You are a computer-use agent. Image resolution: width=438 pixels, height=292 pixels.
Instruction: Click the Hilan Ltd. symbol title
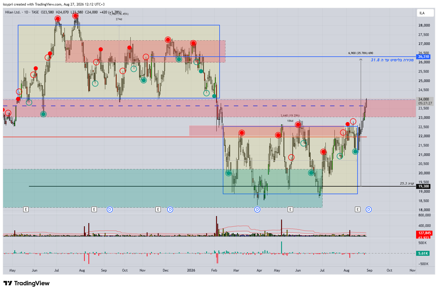pyautogui.click(x=13, y=12)
